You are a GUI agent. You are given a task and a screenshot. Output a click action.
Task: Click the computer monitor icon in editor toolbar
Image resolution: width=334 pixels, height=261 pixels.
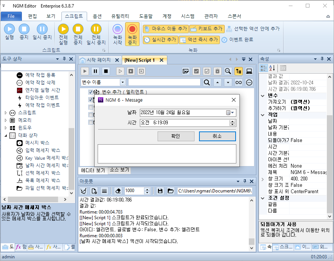pyautogui.click(x=249, y=71)
